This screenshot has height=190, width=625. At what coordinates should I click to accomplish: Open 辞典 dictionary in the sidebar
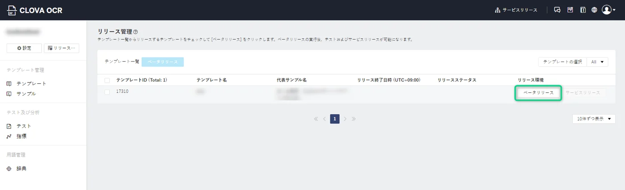21,169
